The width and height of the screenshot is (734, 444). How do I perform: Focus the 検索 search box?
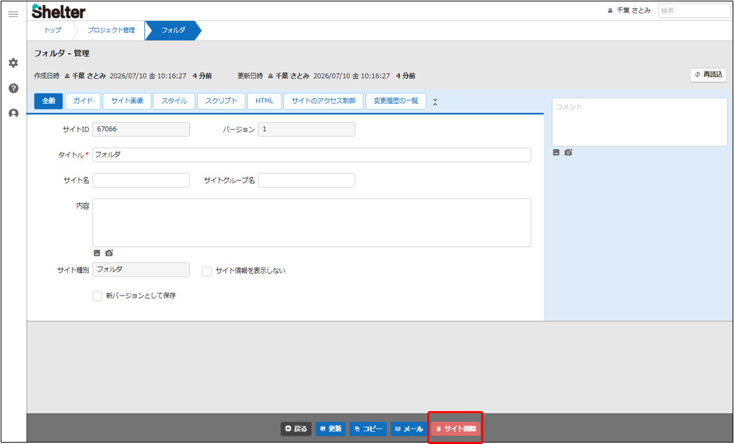click(x=694, y=11)
